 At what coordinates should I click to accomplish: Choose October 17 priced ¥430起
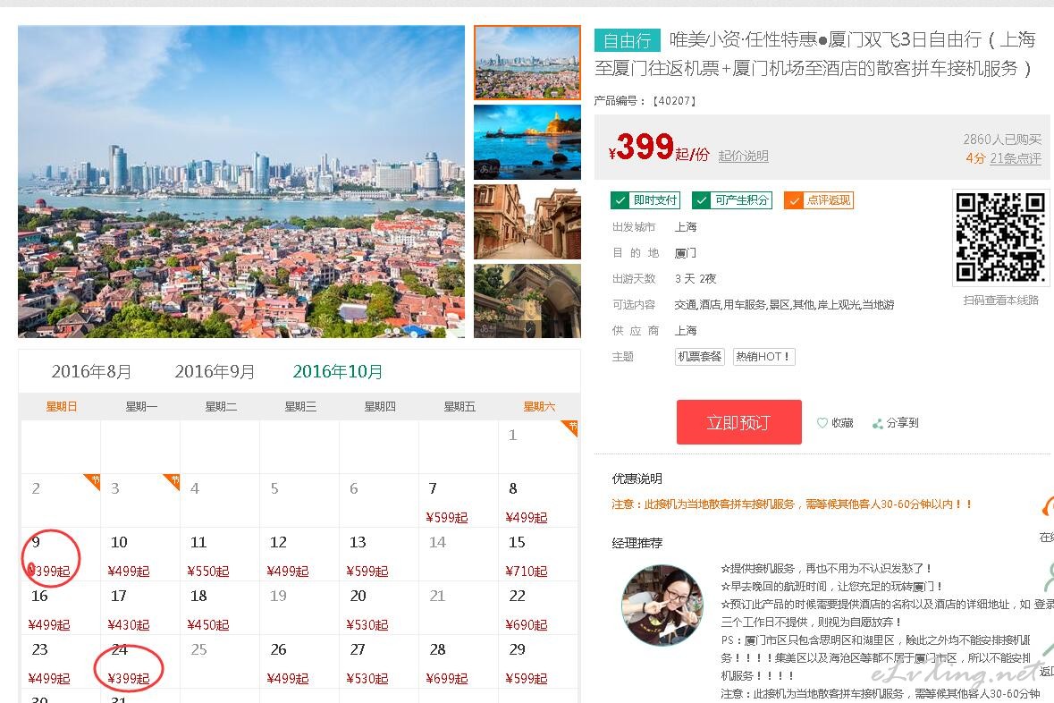[x=139, y=608]
